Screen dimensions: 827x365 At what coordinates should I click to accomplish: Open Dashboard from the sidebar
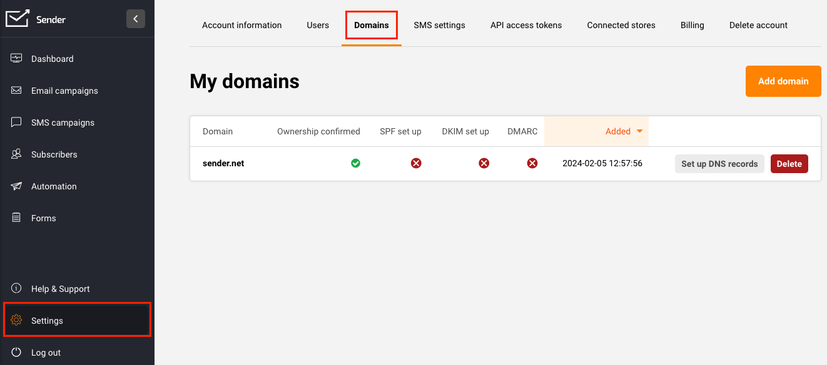[x=52, y=59]
